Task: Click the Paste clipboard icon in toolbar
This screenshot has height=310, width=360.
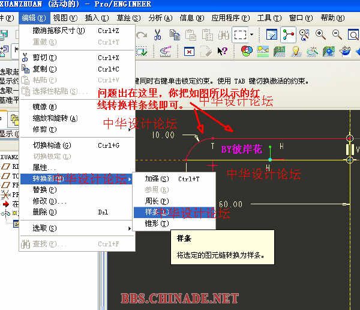Action: [191, 35]
